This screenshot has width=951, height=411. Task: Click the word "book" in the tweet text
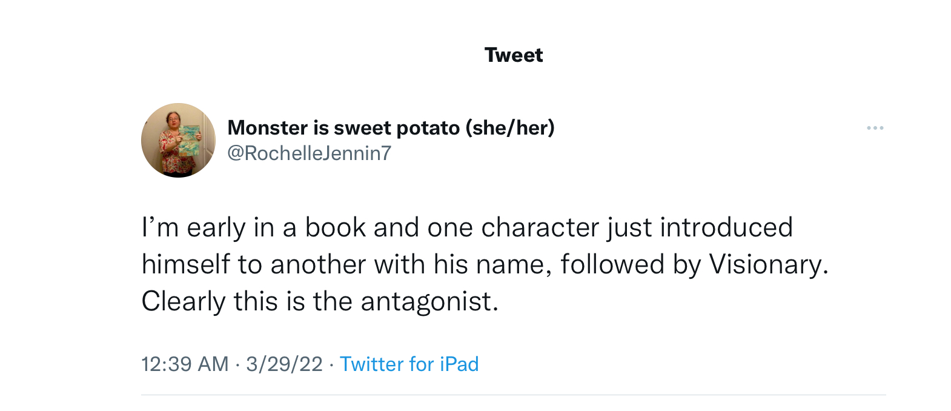[335, 228]
